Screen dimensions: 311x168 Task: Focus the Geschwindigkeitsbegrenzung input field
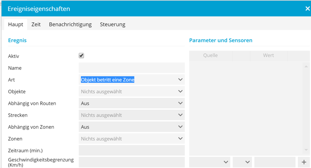coord(131,162)
